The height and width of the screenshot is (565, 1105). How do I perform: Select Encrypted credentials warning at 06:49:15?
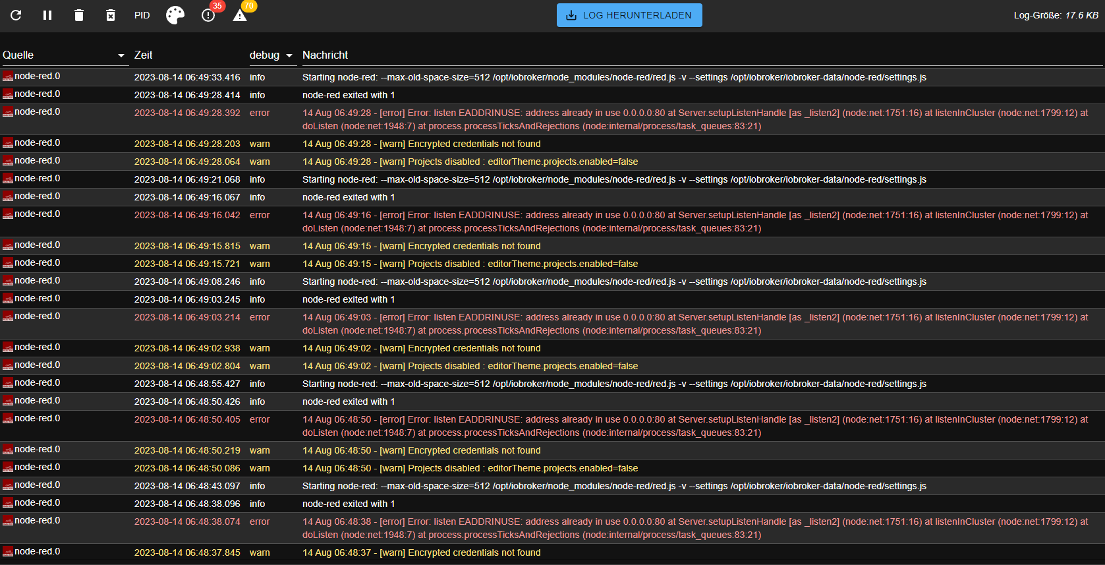421,246
